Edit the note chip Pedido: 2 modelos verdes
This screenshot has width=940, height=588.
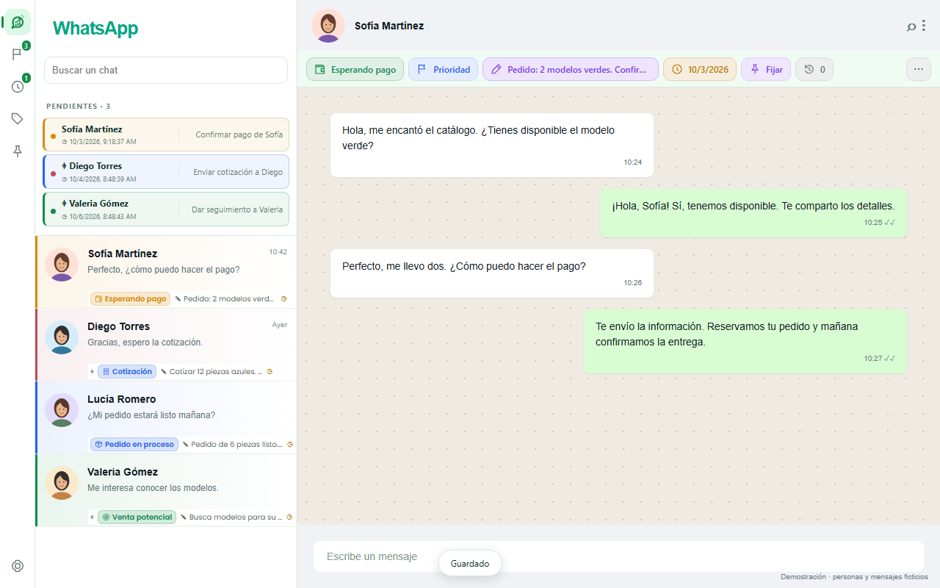571,69
